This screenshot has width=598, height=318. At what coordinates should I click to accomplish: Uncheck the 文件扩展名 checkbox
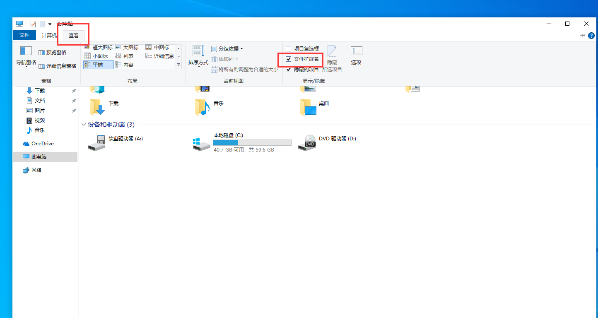[289, 59]
